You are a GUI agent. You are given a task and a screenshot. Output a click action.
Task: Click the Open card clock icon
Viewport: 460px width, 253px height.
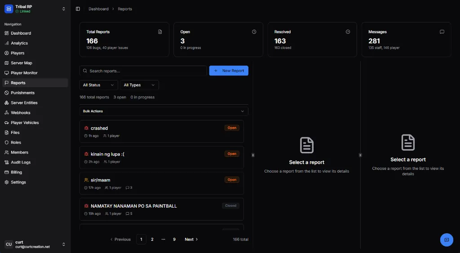(x=254, y=32)
